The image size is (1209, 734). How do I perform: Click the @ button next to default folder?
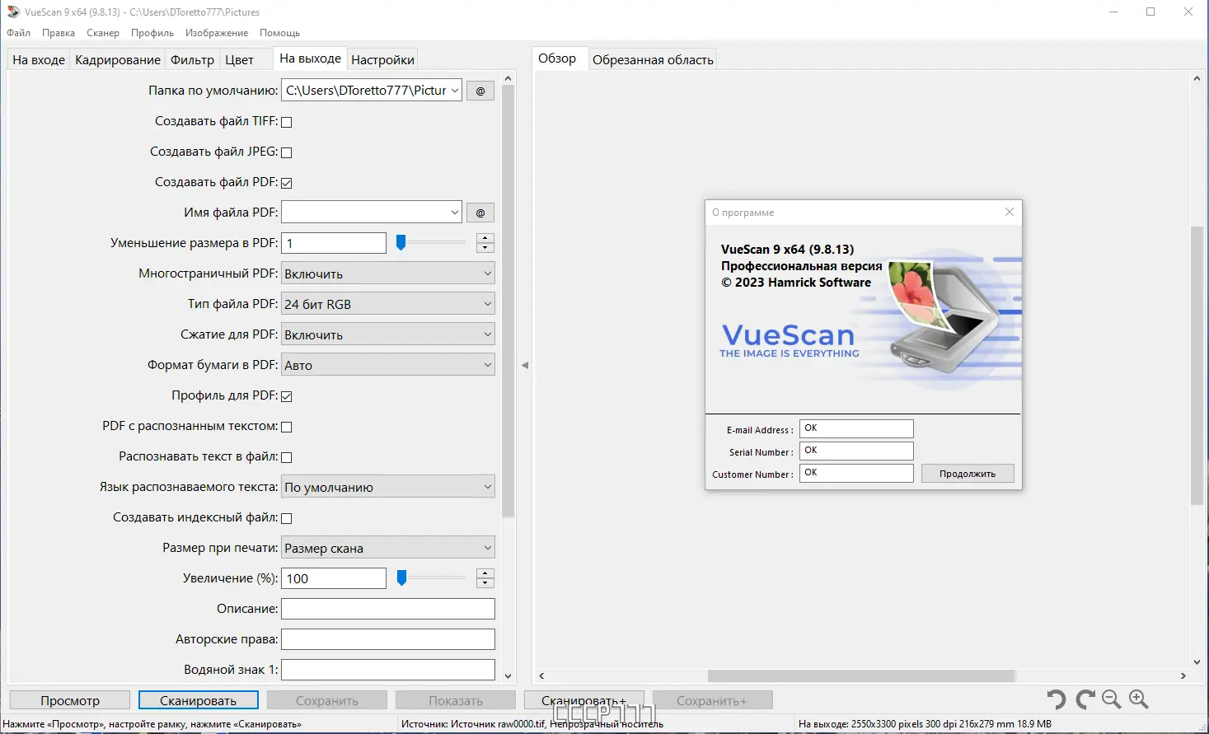pos(480,91)
